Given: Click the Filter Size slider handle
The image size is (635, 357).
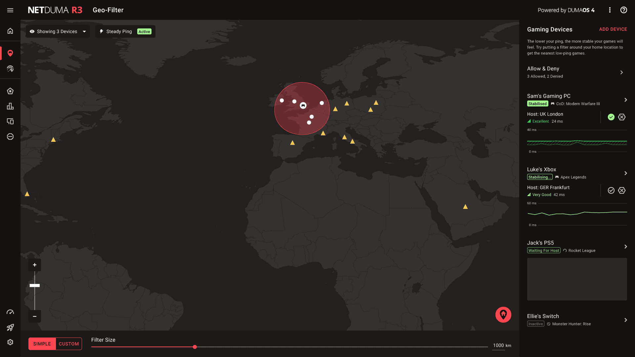Looking at the screenshot, I should pos(195,347).
